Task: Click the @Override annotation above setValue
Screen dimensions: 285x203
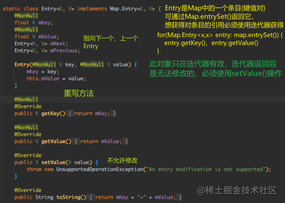Action: 28,156
